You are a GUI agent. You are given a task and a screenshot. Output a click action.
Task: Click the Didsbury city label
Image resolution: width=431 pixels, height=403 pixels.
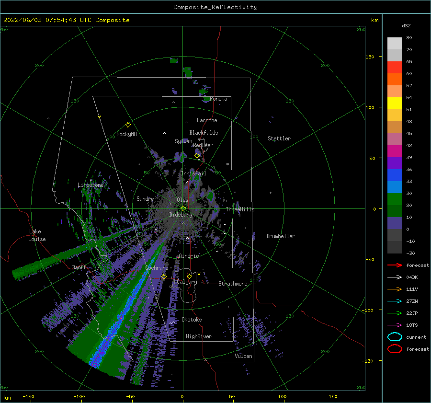tap(181, 215)
